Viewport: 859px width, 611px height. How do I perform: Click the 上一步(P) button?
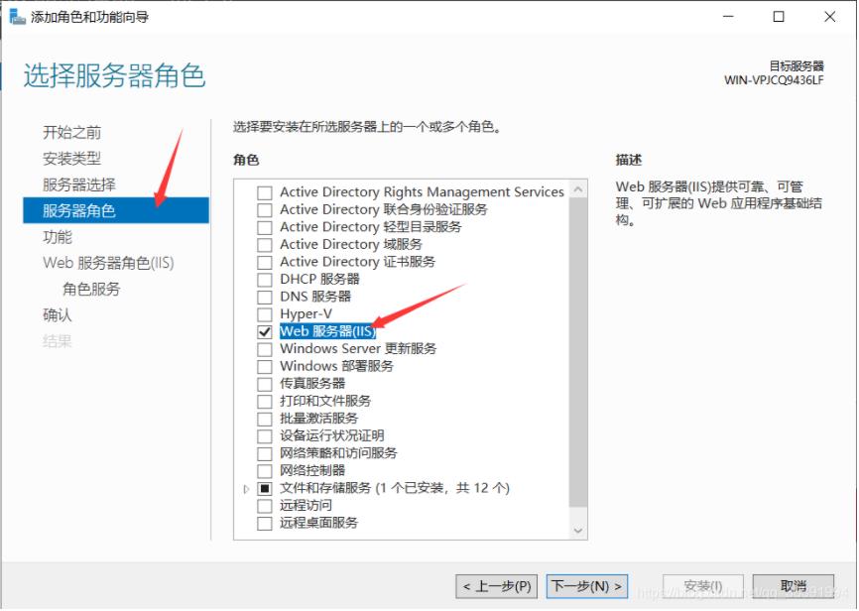click(496, 586)
